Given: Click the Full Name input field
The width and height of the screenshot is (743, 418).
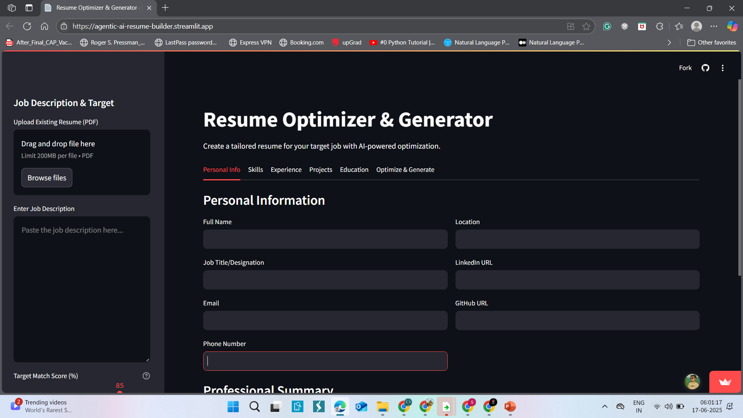Looking at the screenshot, I should point(325,239).
